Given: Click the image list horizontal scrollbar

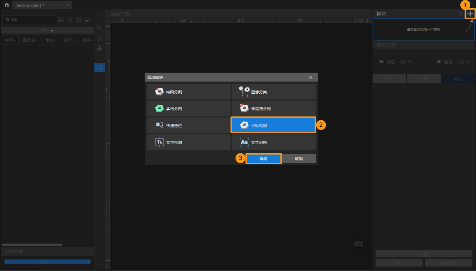Looking at the screenshot, I should point(32,245).
